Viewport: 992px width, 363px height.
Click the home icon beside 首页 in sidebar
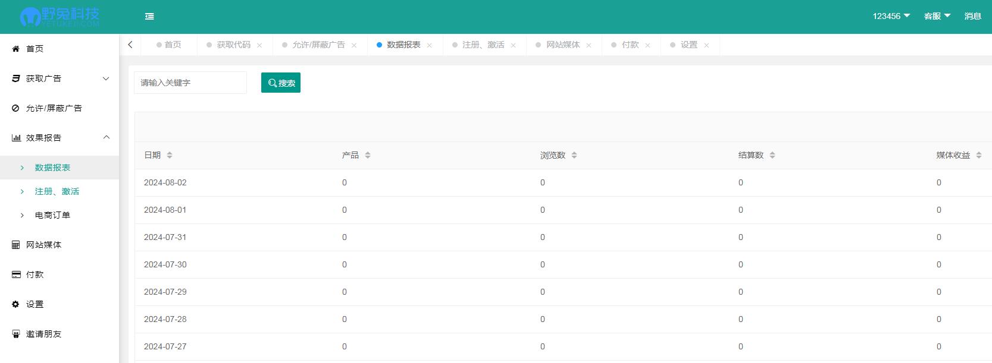click(x=16, y=49)
